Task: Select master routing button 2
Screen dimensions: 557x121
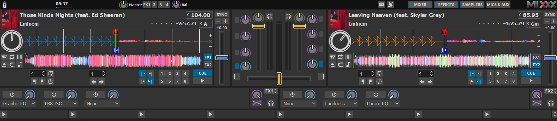Action: pos(154,4)
